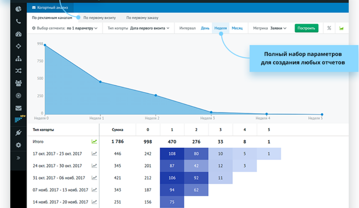This screenshot has width=359, height=208.
Task: Show chart for 07 нояб. 2017 row
Action: point(94,190)
